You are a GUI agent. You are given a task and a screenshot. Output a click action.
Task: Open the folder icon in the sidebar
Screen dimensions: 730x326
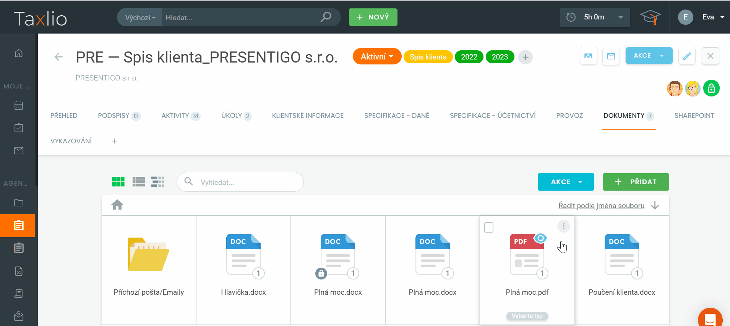click(x=19, y=203)
